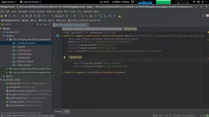Click the ImageView tag breadcrumb above editor
This screenshot has width=209, height=117.
coord(130,29)
